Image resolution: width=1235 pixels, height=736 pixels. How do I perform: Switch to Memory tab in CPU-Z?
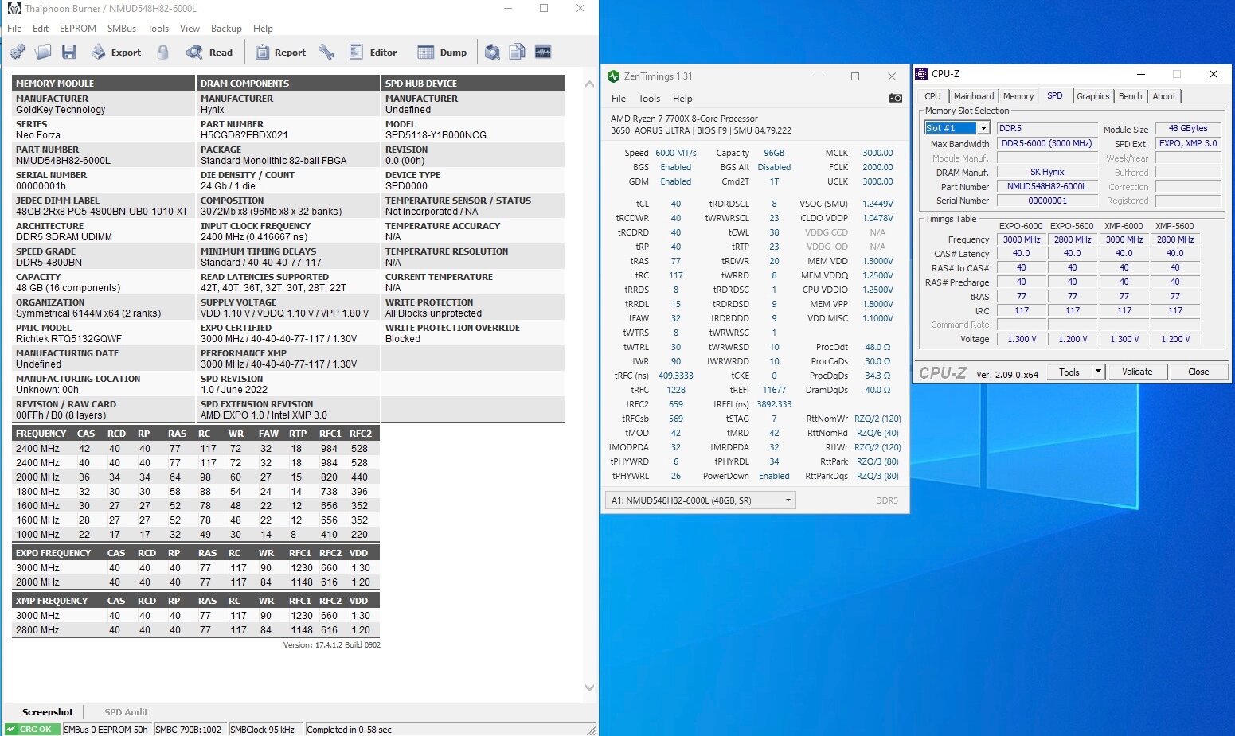point(1018,96)
